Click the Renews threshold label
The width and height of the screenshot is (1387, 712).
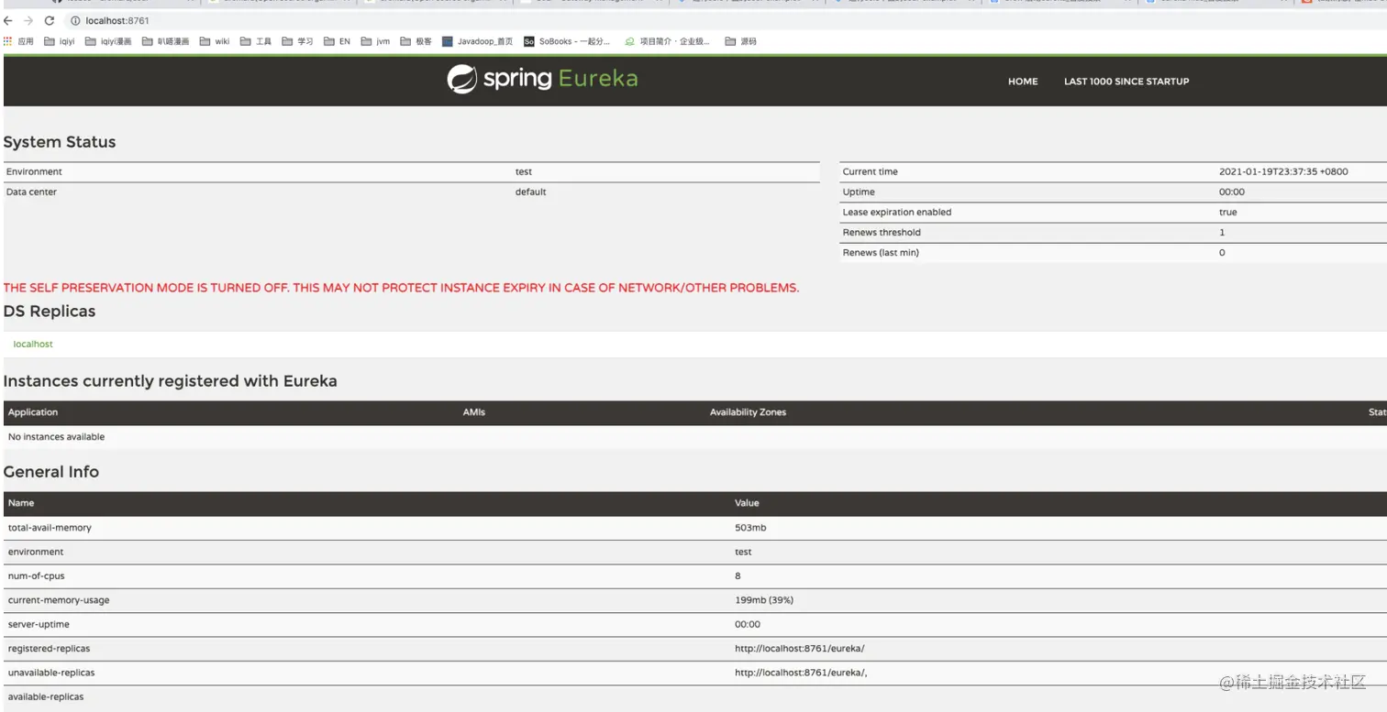882,233
